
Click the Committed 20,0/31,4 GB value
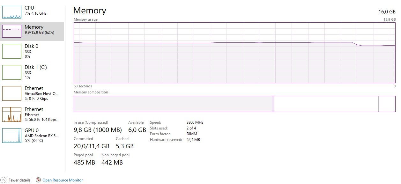point(92,146)
